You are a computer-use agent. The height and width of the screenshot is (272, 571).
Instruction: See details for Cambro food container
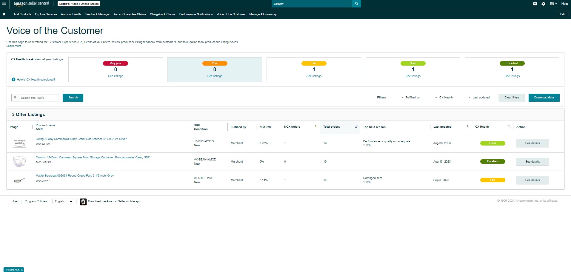click(532, 162)
